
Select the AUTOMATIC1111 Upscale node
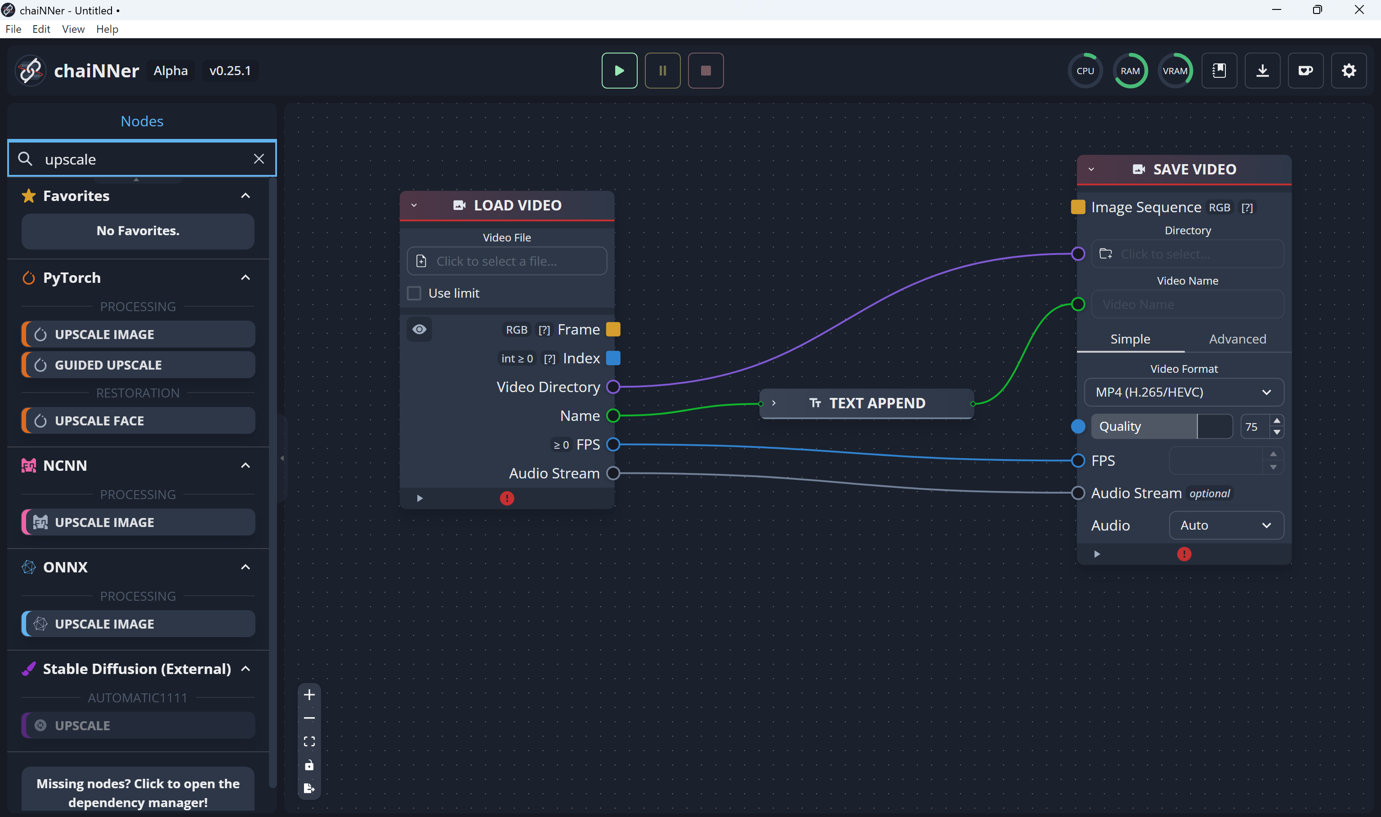coord(138,726)
